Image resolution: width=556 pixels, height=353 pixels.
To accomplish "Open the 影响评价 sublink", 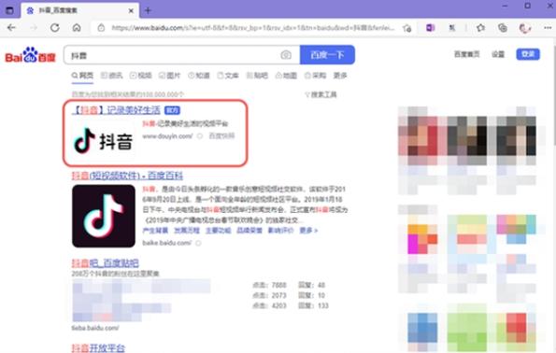I will pos(280,231).
